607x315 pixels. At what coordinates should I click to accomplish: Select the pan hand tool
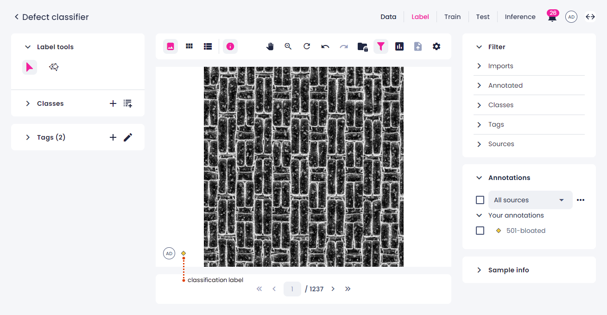270,46
